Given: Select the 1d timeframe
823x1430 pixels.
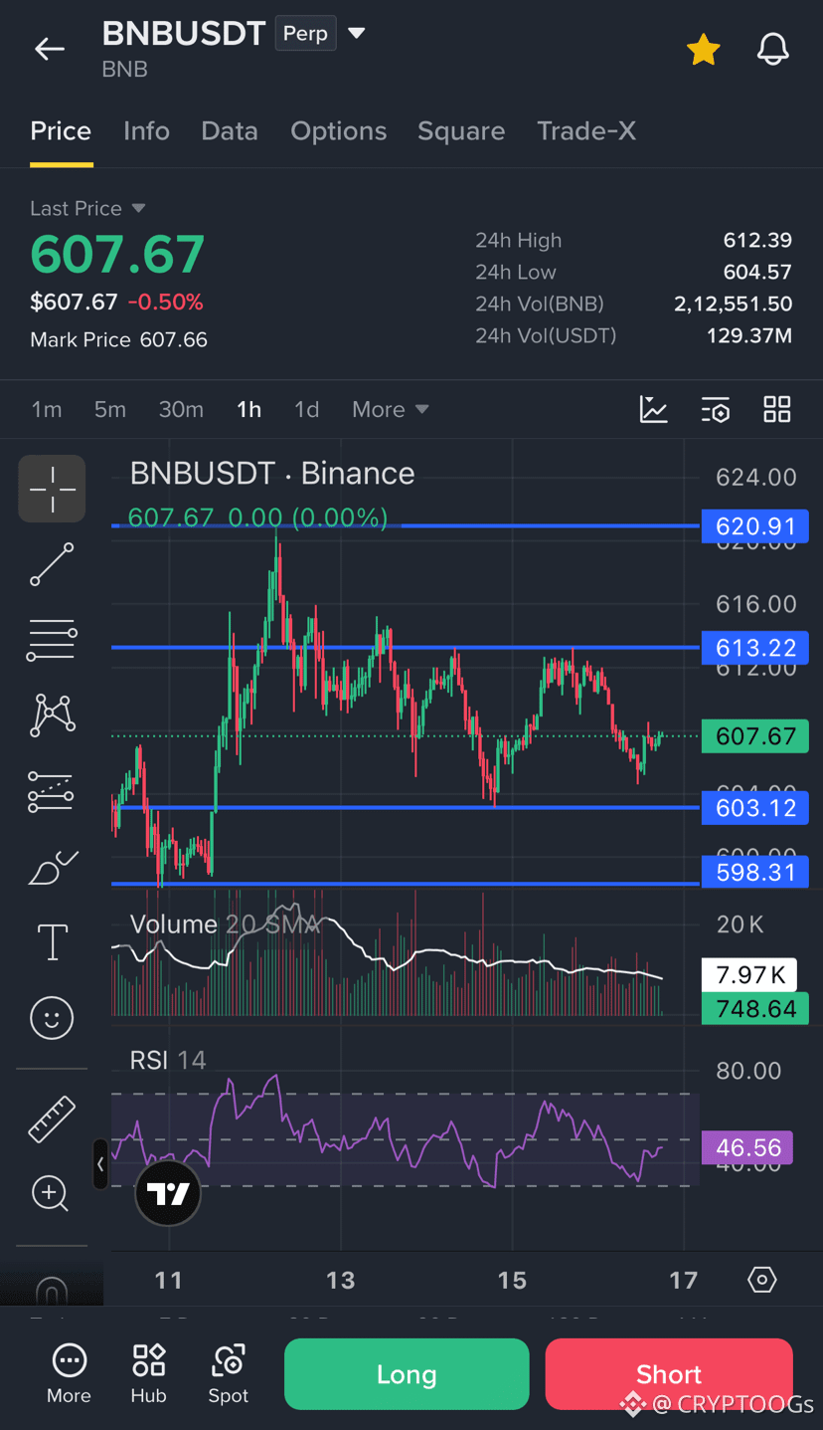Looking at the screenshot, I should pyautogui.click(x=306, y=409).
